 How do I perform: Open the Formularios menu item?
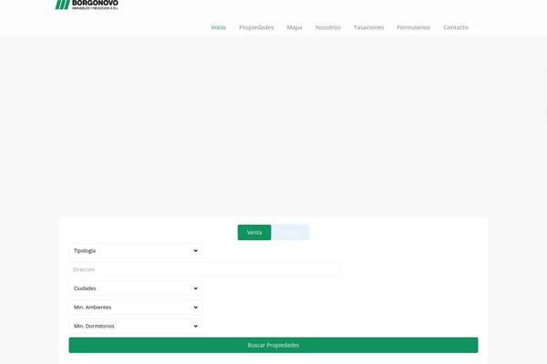[413, 27]
